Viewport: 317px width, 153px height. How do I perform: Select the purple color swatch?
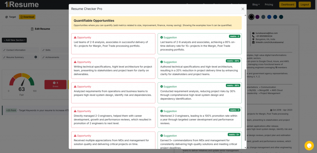click(x=257, y=17)
